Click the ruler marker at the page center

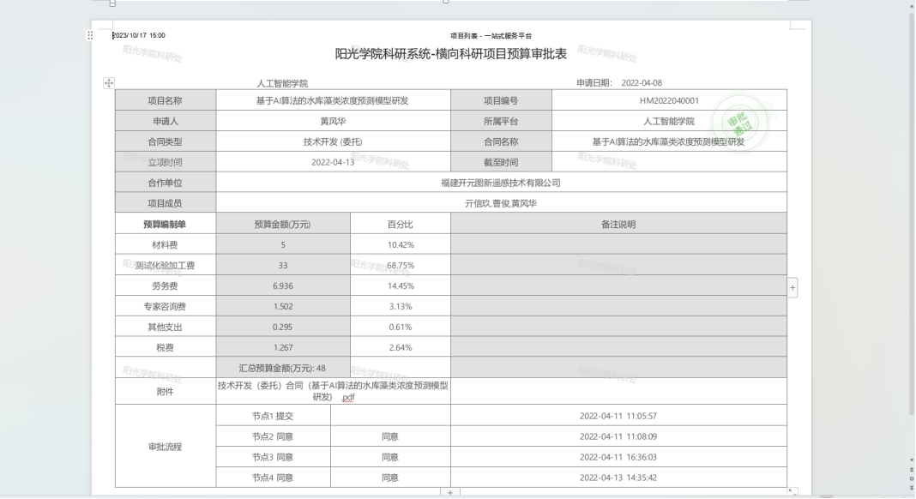pos(446,2)
